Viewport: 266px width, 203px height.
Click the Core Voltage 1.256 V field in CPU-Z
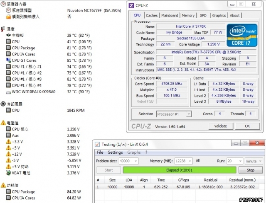[213, 44]
